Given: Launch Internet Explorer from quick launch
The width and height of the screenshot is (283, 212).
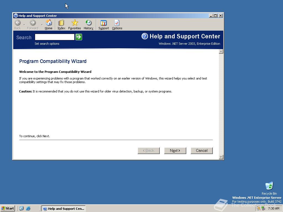Looking at the screenshot, I should click(x=28, y=208).
